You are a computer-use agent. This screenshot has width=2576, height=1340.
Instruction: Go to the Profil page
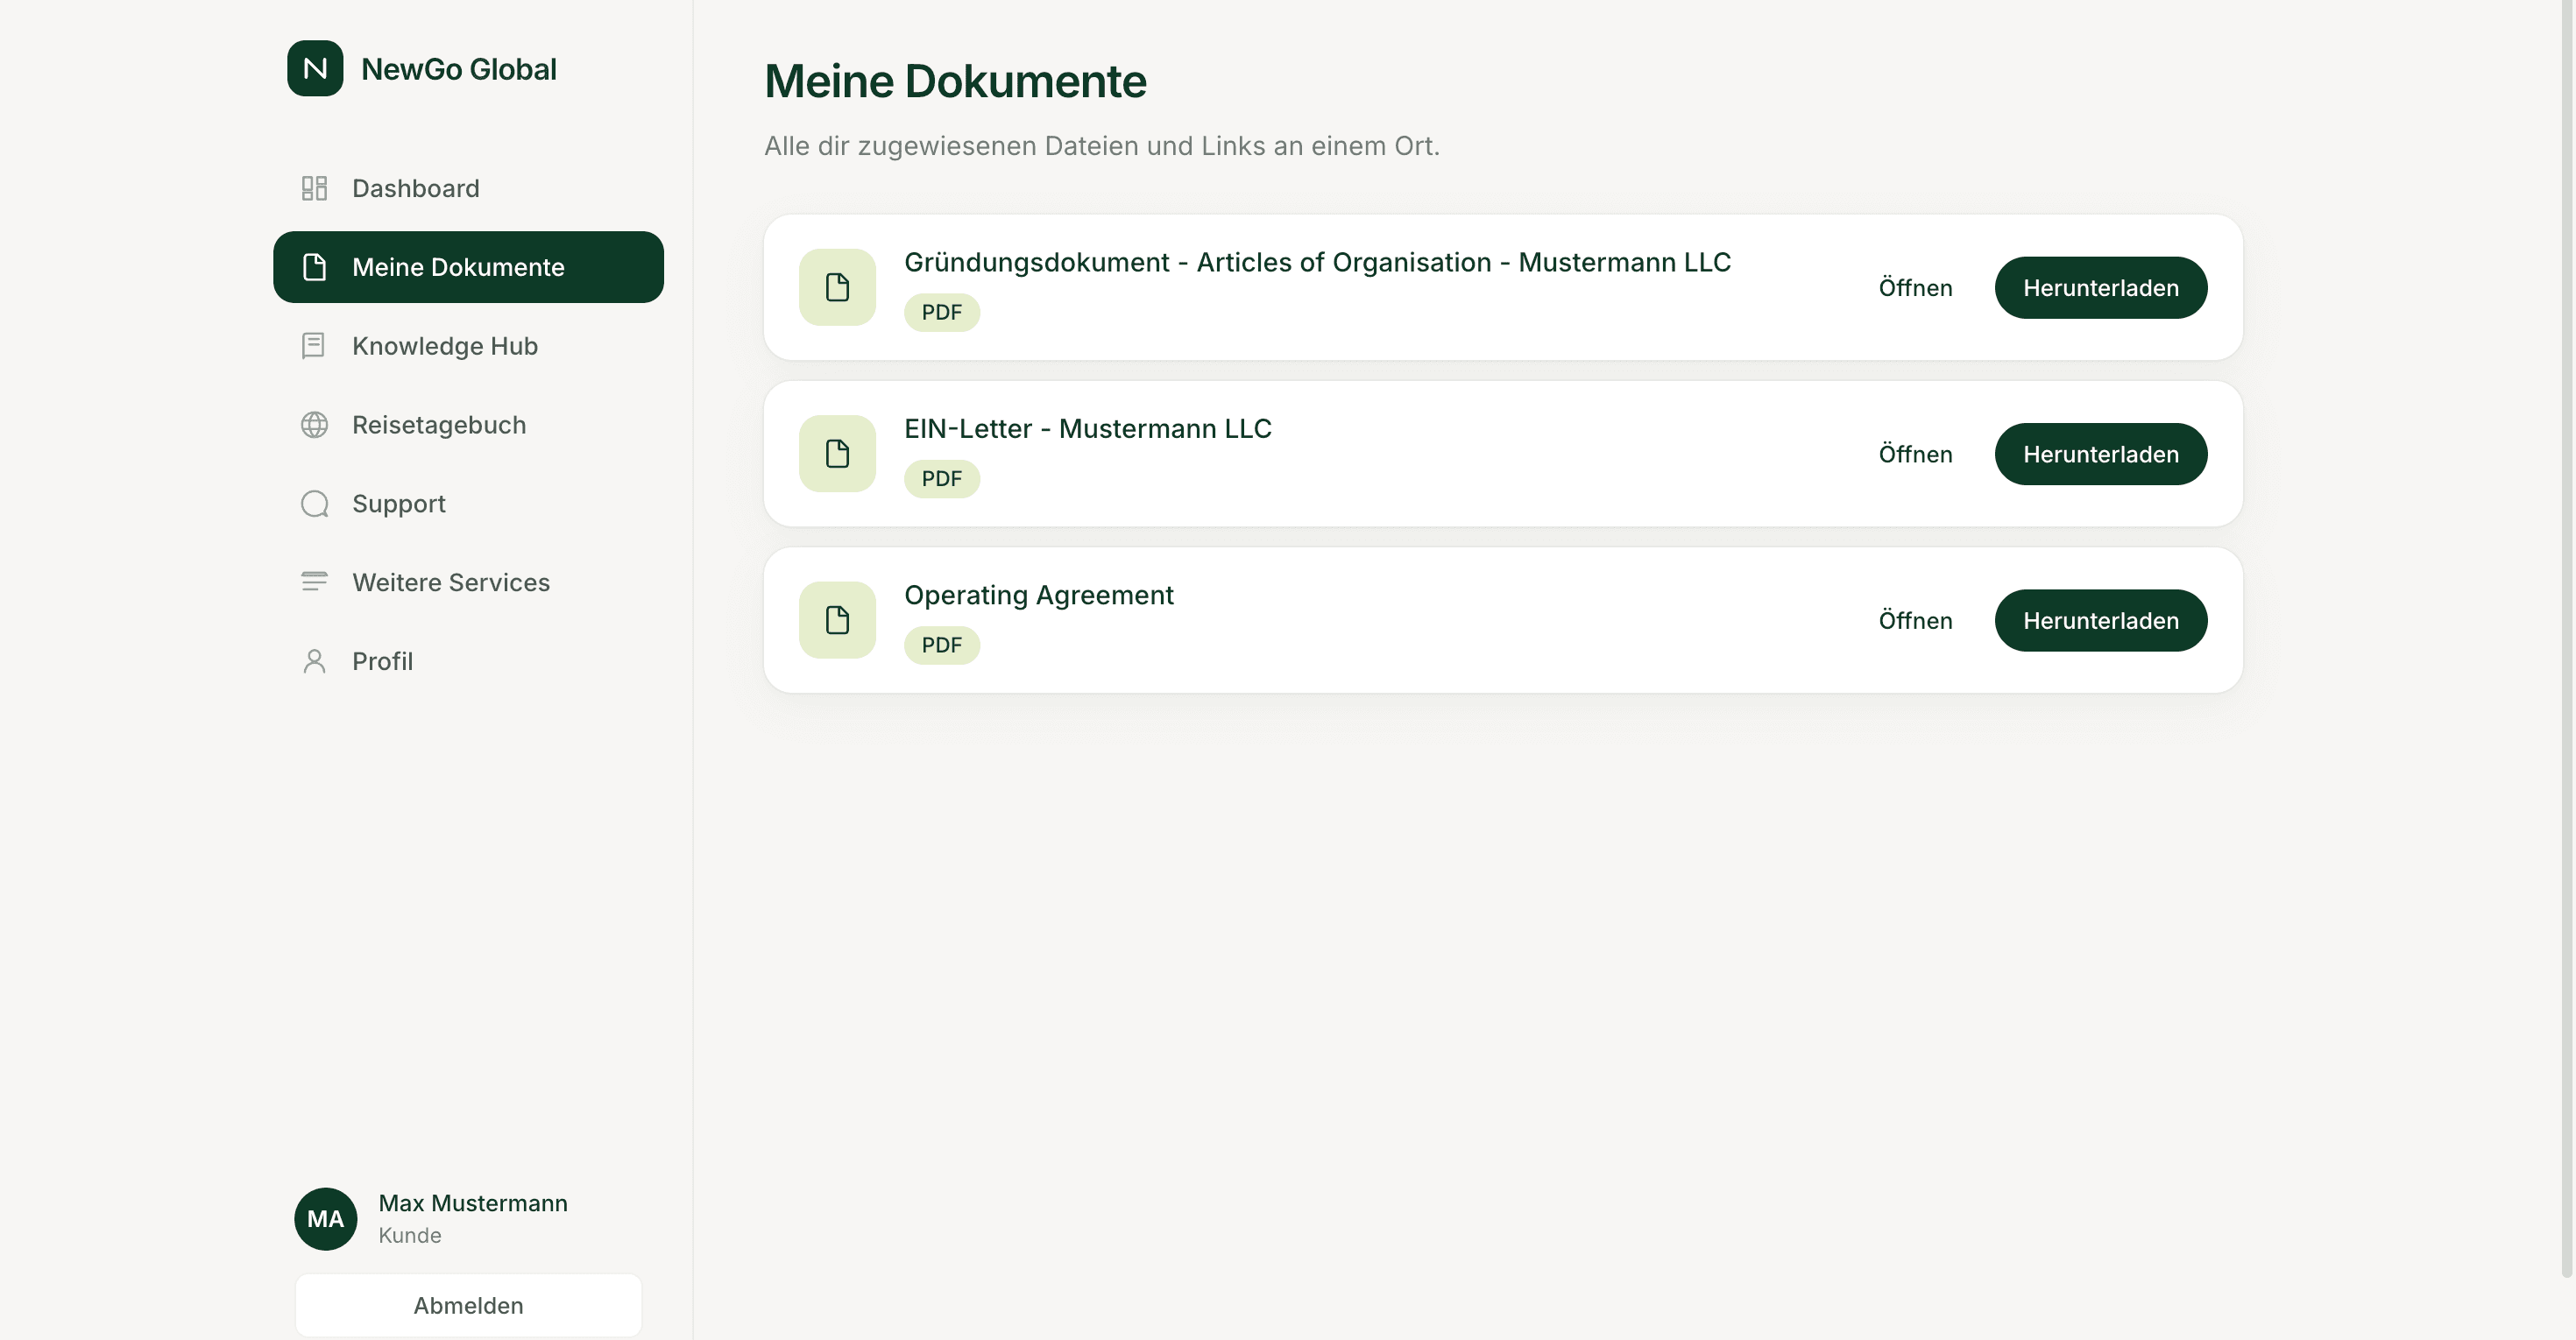point(468,660)
